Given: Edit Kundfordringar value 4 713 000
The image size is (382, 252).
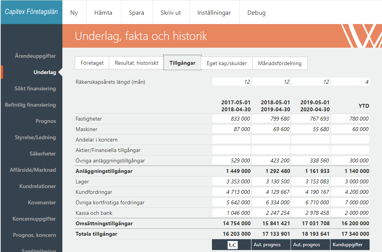Looking at the screenshot, I should click(x=231, y=192).
